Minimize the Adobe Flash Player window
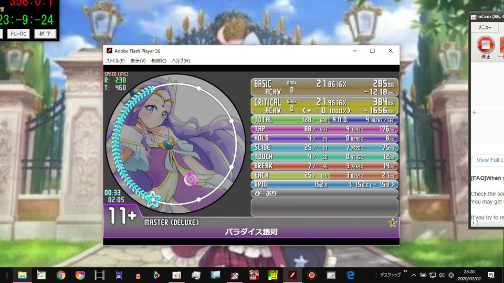Viewport: 504px width, 283px height. [x=355, y=51]
